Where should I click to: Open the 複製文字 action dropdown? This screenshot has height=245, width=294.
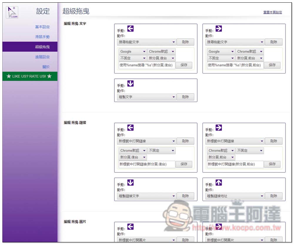pos(146,97)
